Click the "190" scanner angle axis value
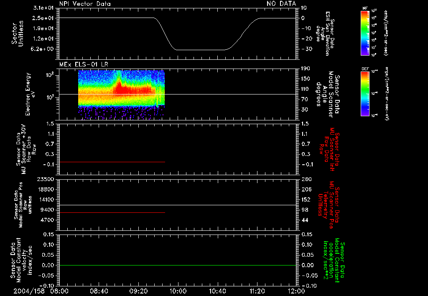Viewport: 428px width, 296px height. coord(306,69)
